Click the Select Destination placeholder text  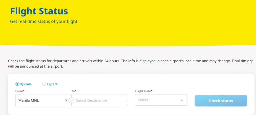click(x=91, y=100)
